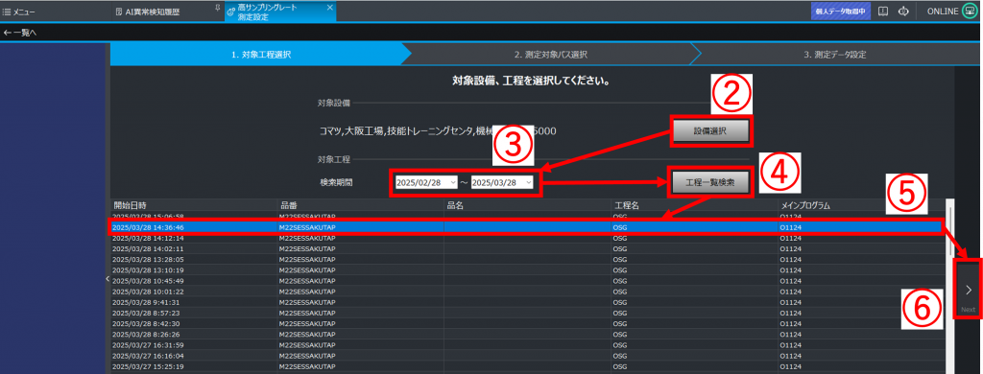Image resolution: width=983 pixels, height=374 pixels.
Task: Click the 設備選択 button
Action: coord(711,131)
